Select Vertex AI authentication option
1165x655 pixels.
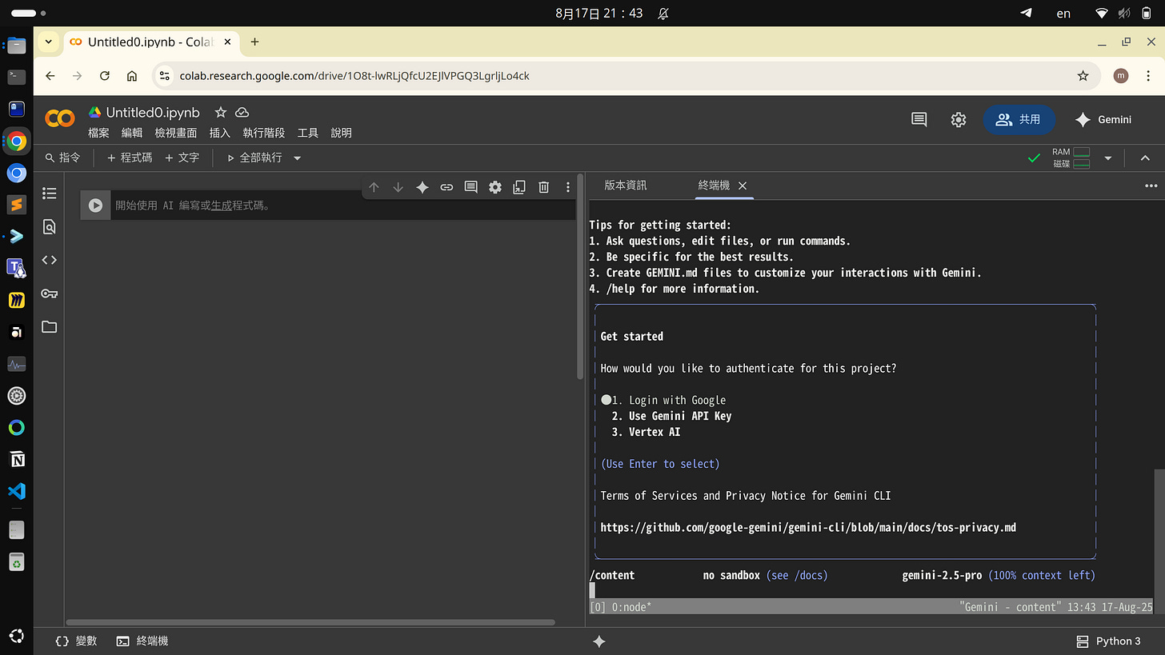646,432
